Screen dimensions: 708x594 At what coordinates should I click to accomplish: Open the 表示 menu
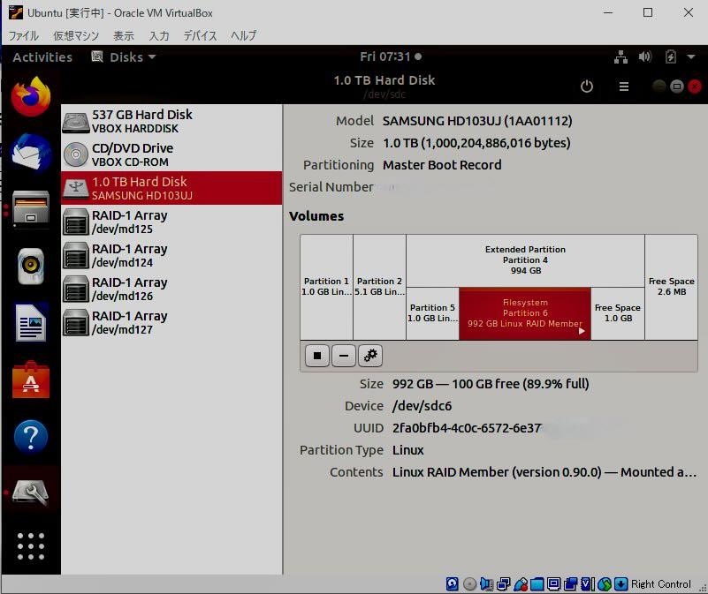(123, 35)
